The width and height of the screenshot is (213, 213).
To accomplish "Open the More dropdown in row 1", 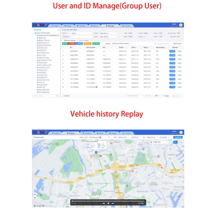I will 179,51.
